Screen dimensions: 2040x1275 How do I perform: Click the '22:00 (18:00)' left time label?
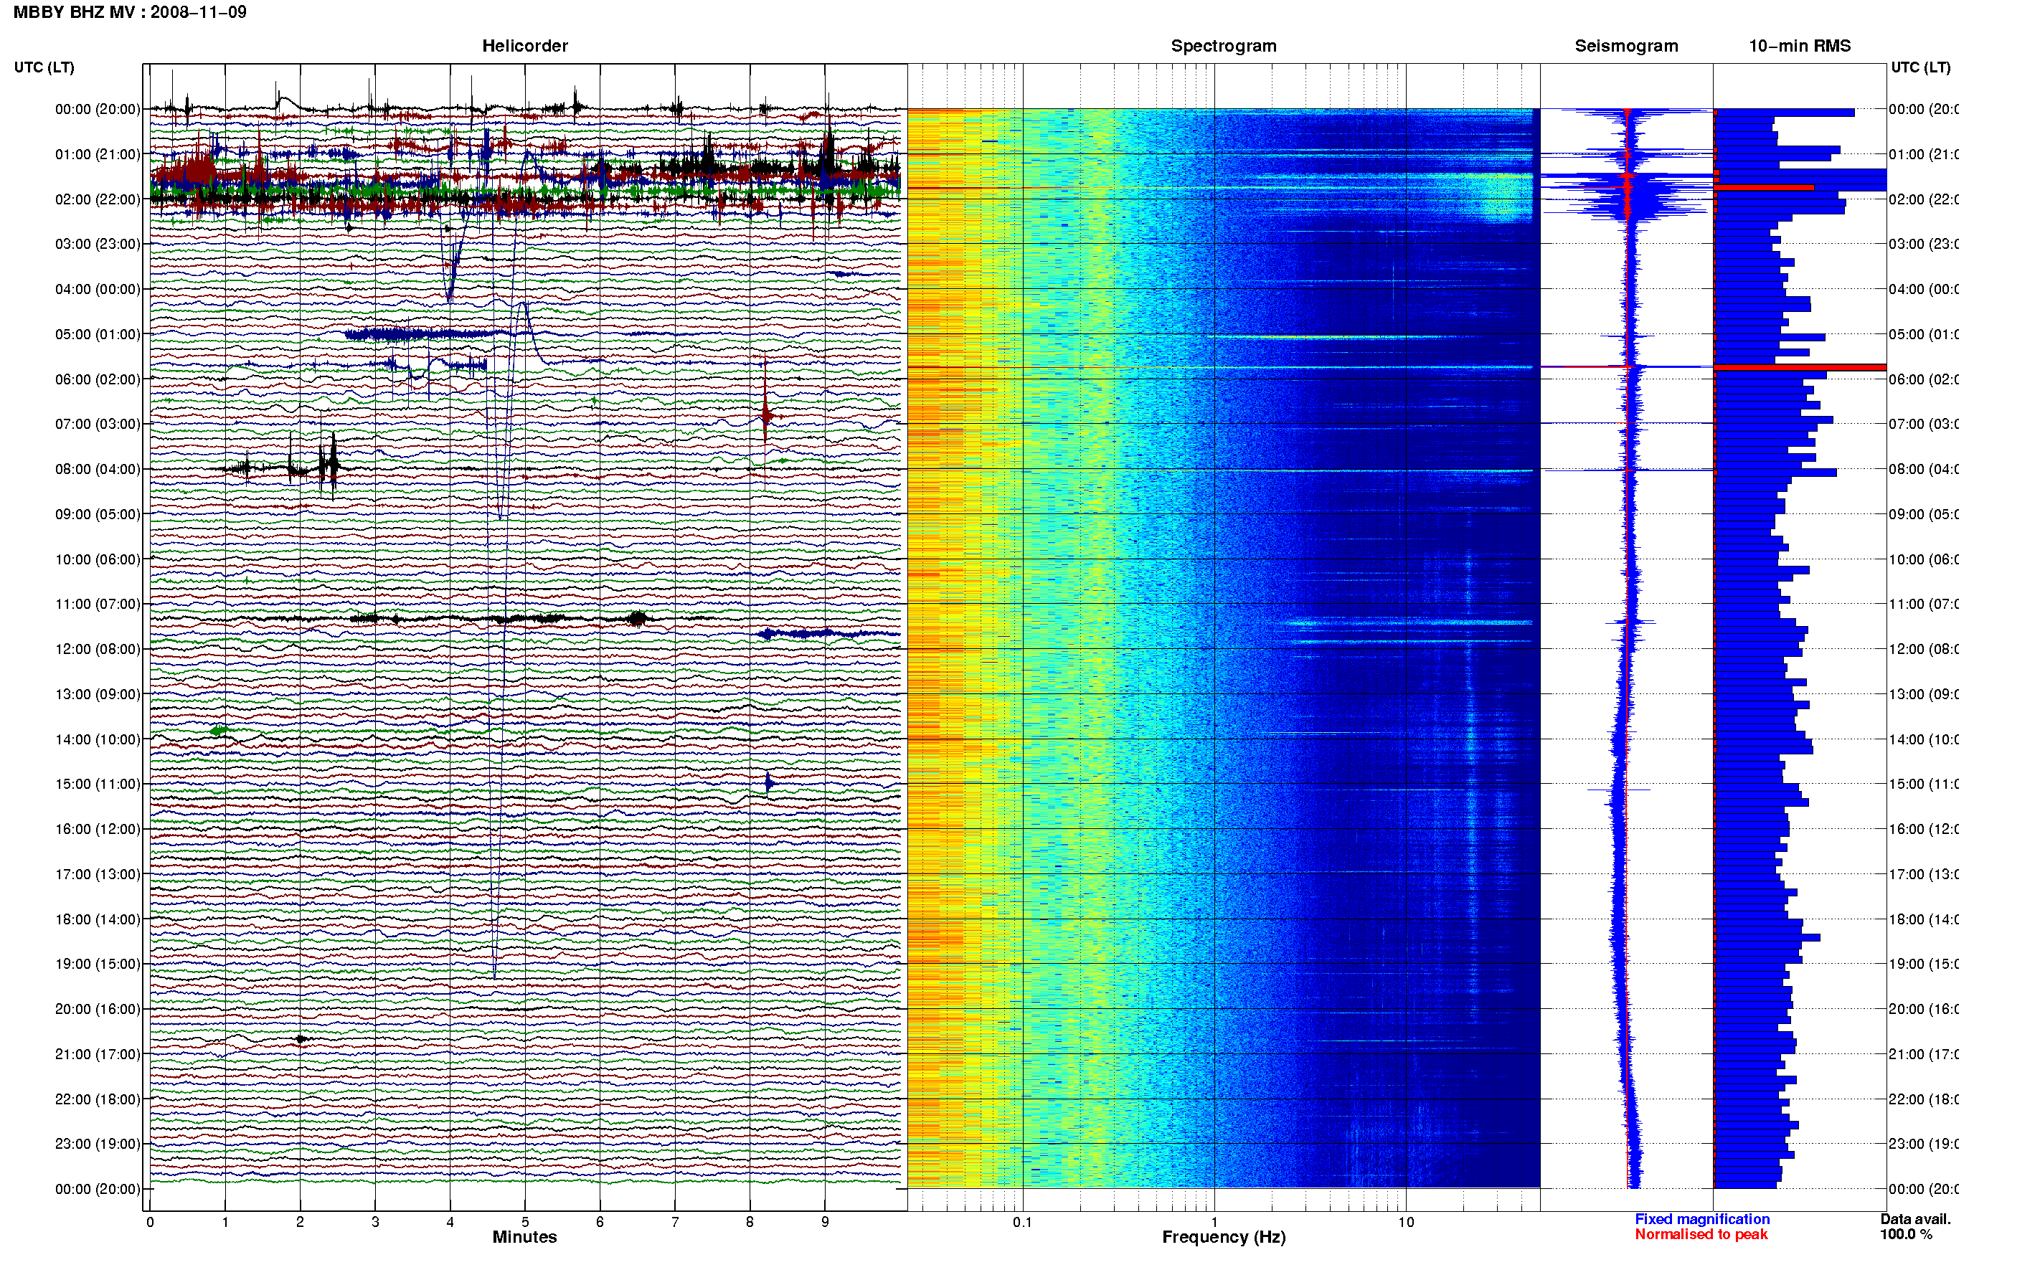[x=98, y=1099]
